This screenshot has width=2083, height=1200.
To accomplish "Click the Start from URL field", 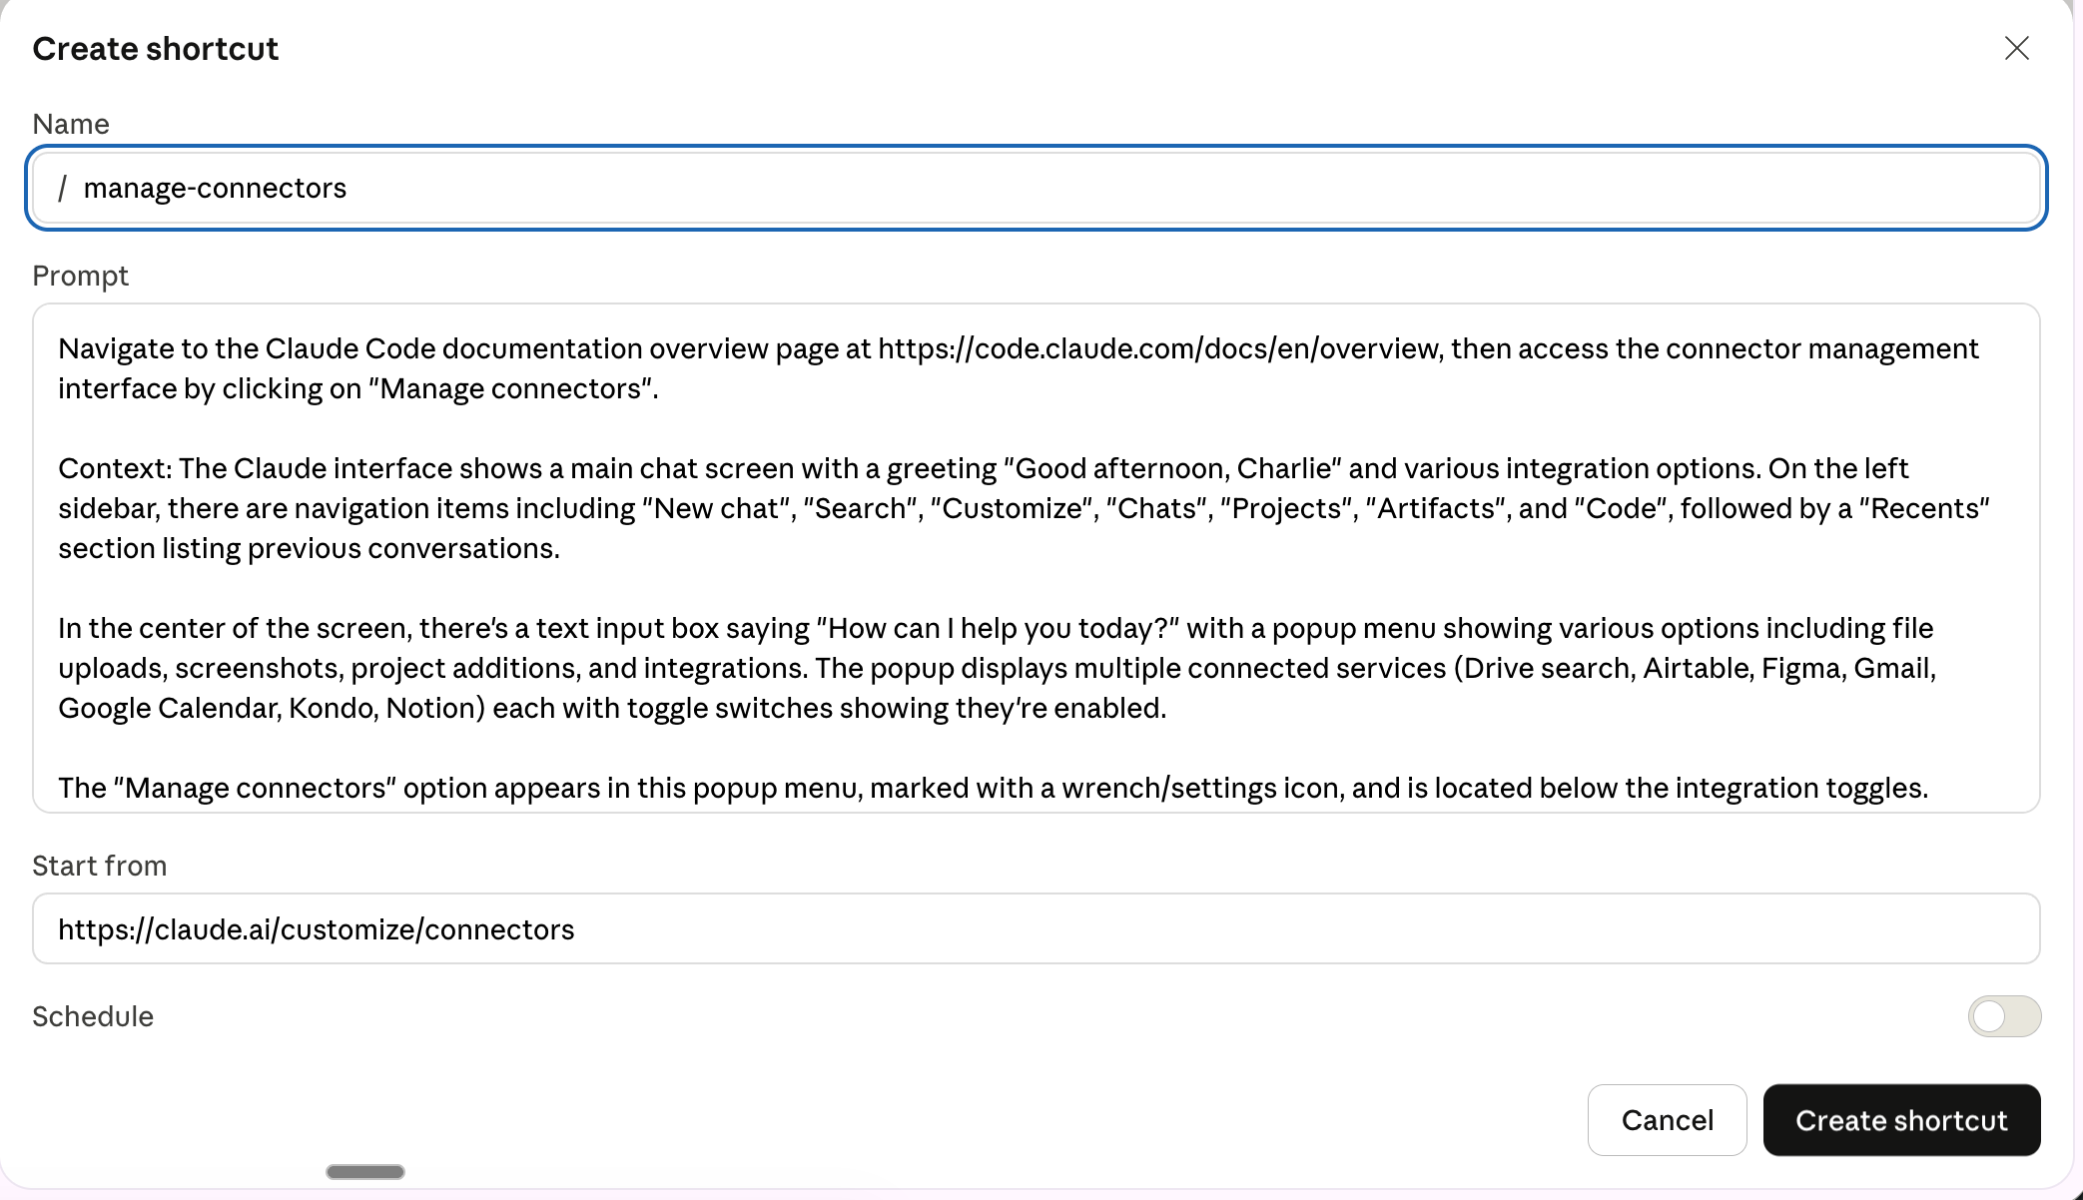I will click(x=1037, y=929).
